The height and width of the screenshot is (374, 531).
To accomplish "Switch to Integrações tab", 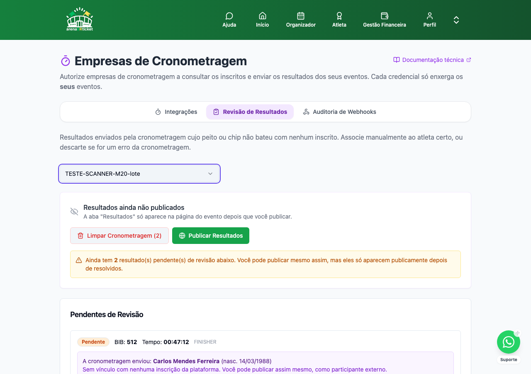I will (176, 112).
